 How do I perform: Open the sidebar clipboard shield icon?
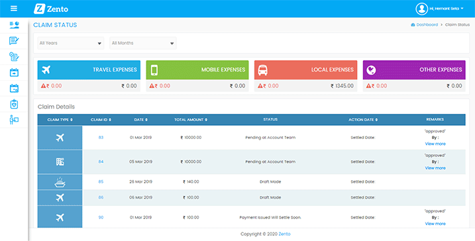coord(14,104)
